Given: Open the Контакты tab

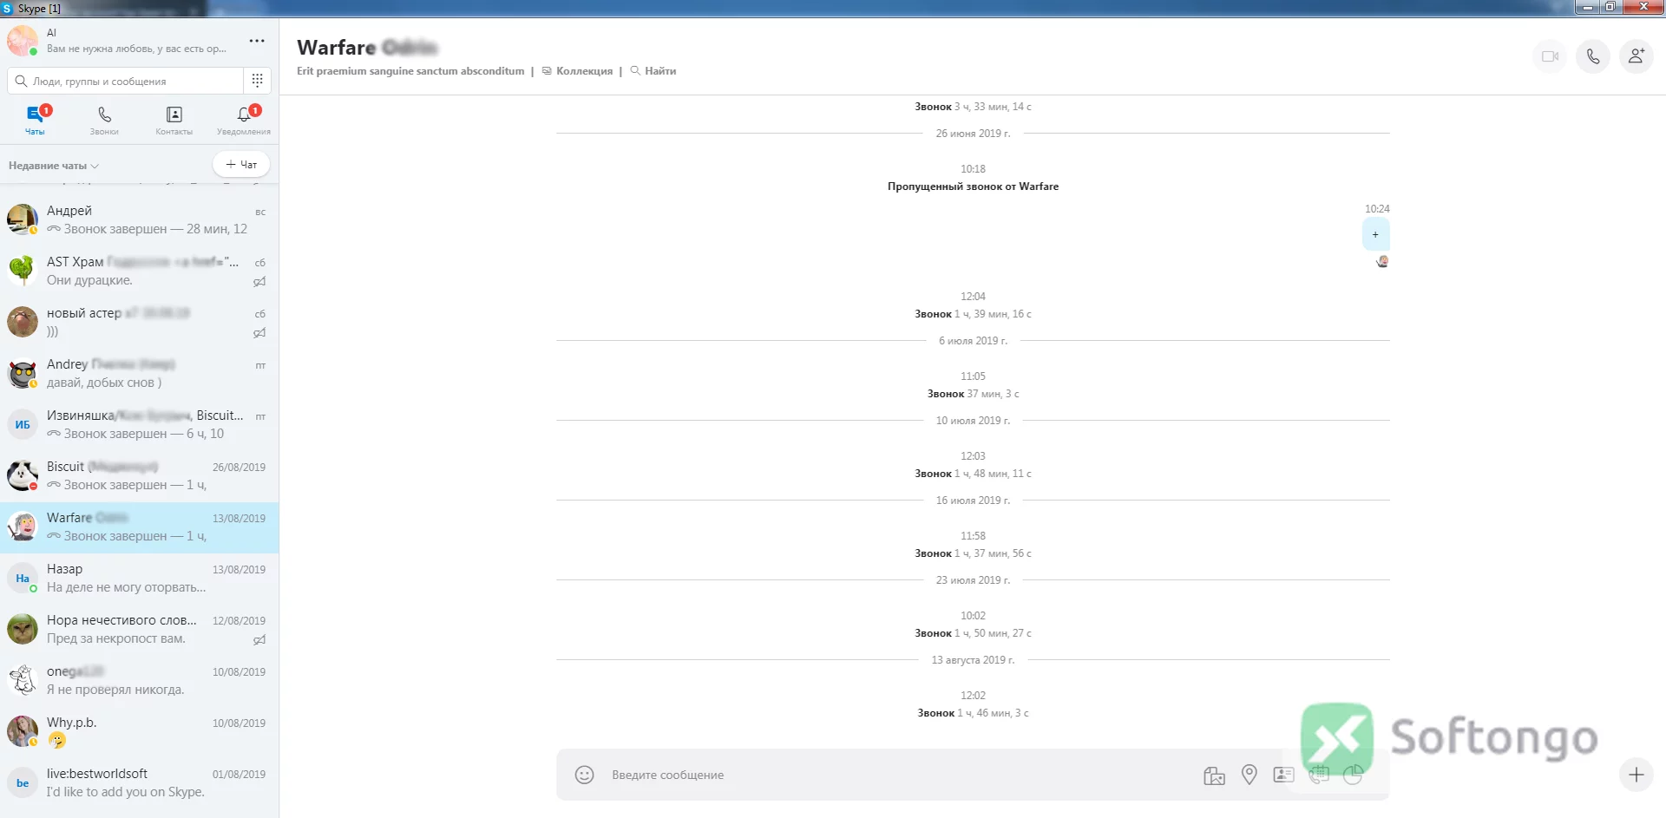Looking at the screenshot, I should coord(174,121).
